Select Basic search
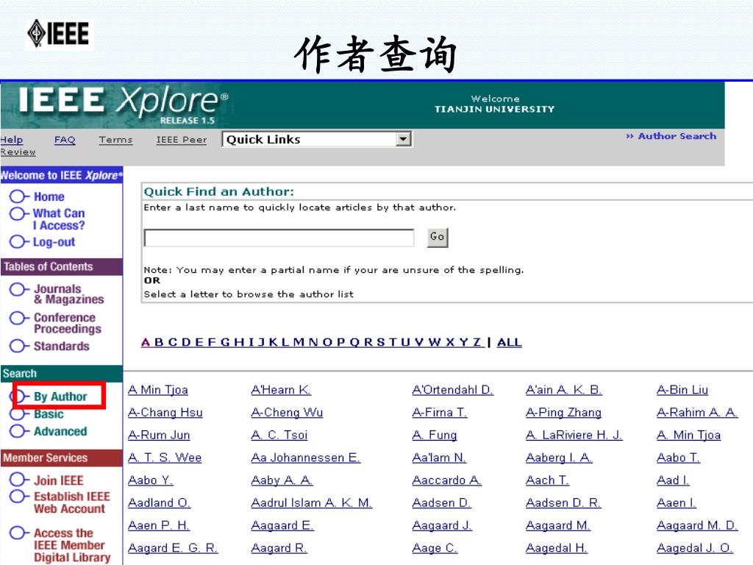Screen dimensions: 753x565 tap(49, 414)
